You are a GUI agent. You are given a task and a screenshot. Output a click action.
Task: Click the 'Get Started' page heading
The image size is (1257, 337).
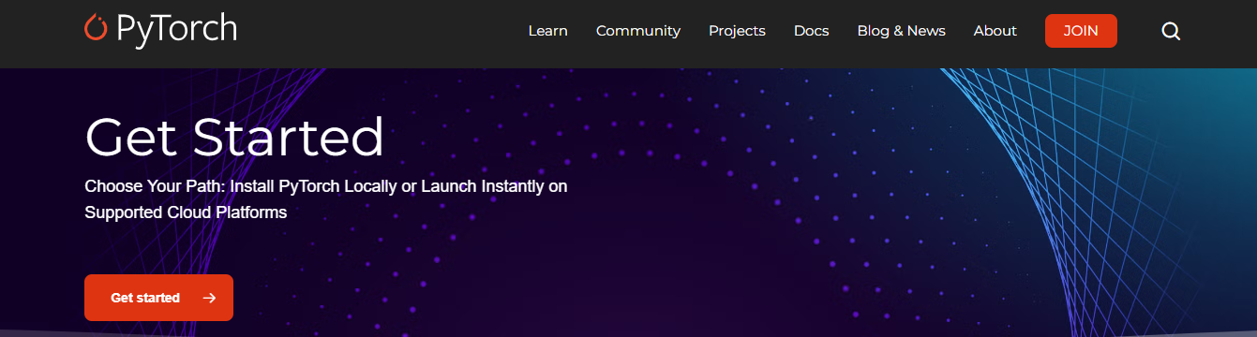point(234,137)
